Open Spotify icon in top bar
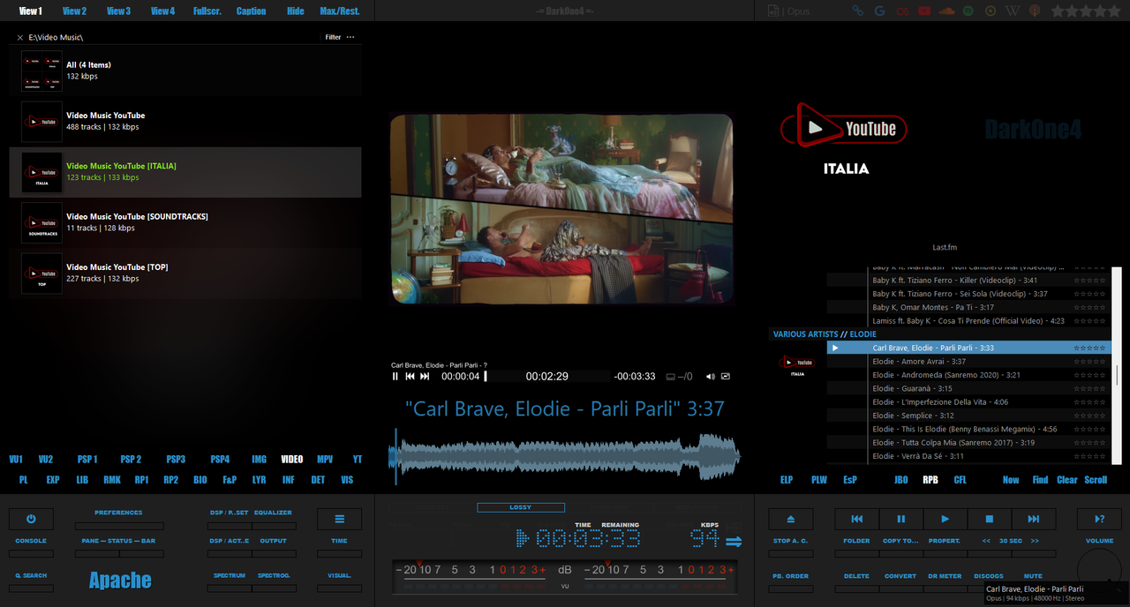This screenshot has height=607, width=1130. point(968,11)
